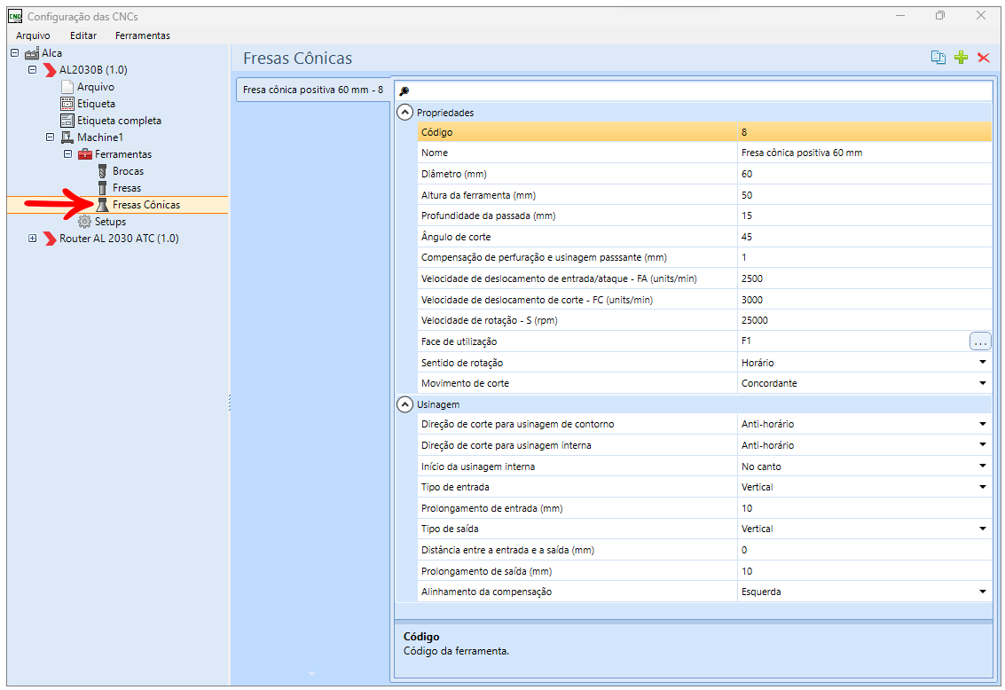Select the Etiqueta completa label icon
Screen dimensions: 1005x690
(67, 121)
